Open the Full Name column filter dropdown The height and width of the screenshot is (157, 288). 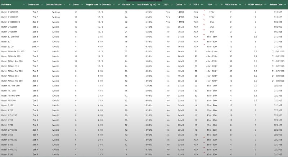pos(23,5)
